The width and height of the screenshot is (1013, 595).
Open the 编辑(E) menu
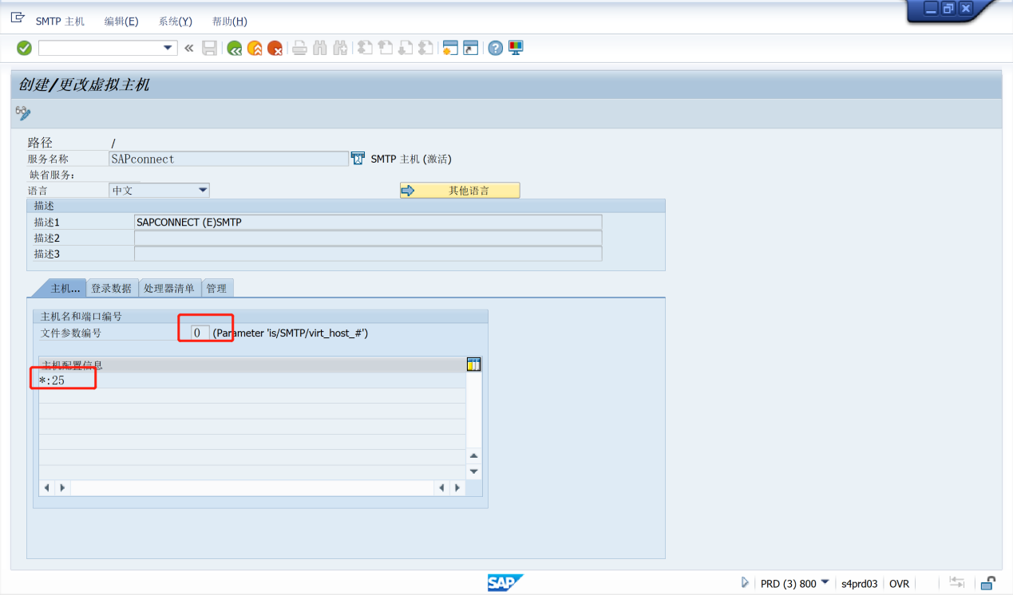pyautogui.click(x=121, y=22)
